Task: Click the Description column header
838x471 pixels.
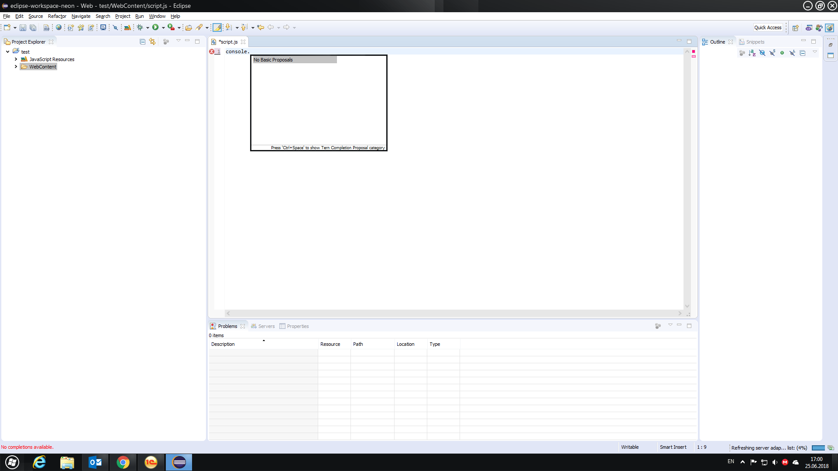Action: pyautogui.click(x=223, y=344)
